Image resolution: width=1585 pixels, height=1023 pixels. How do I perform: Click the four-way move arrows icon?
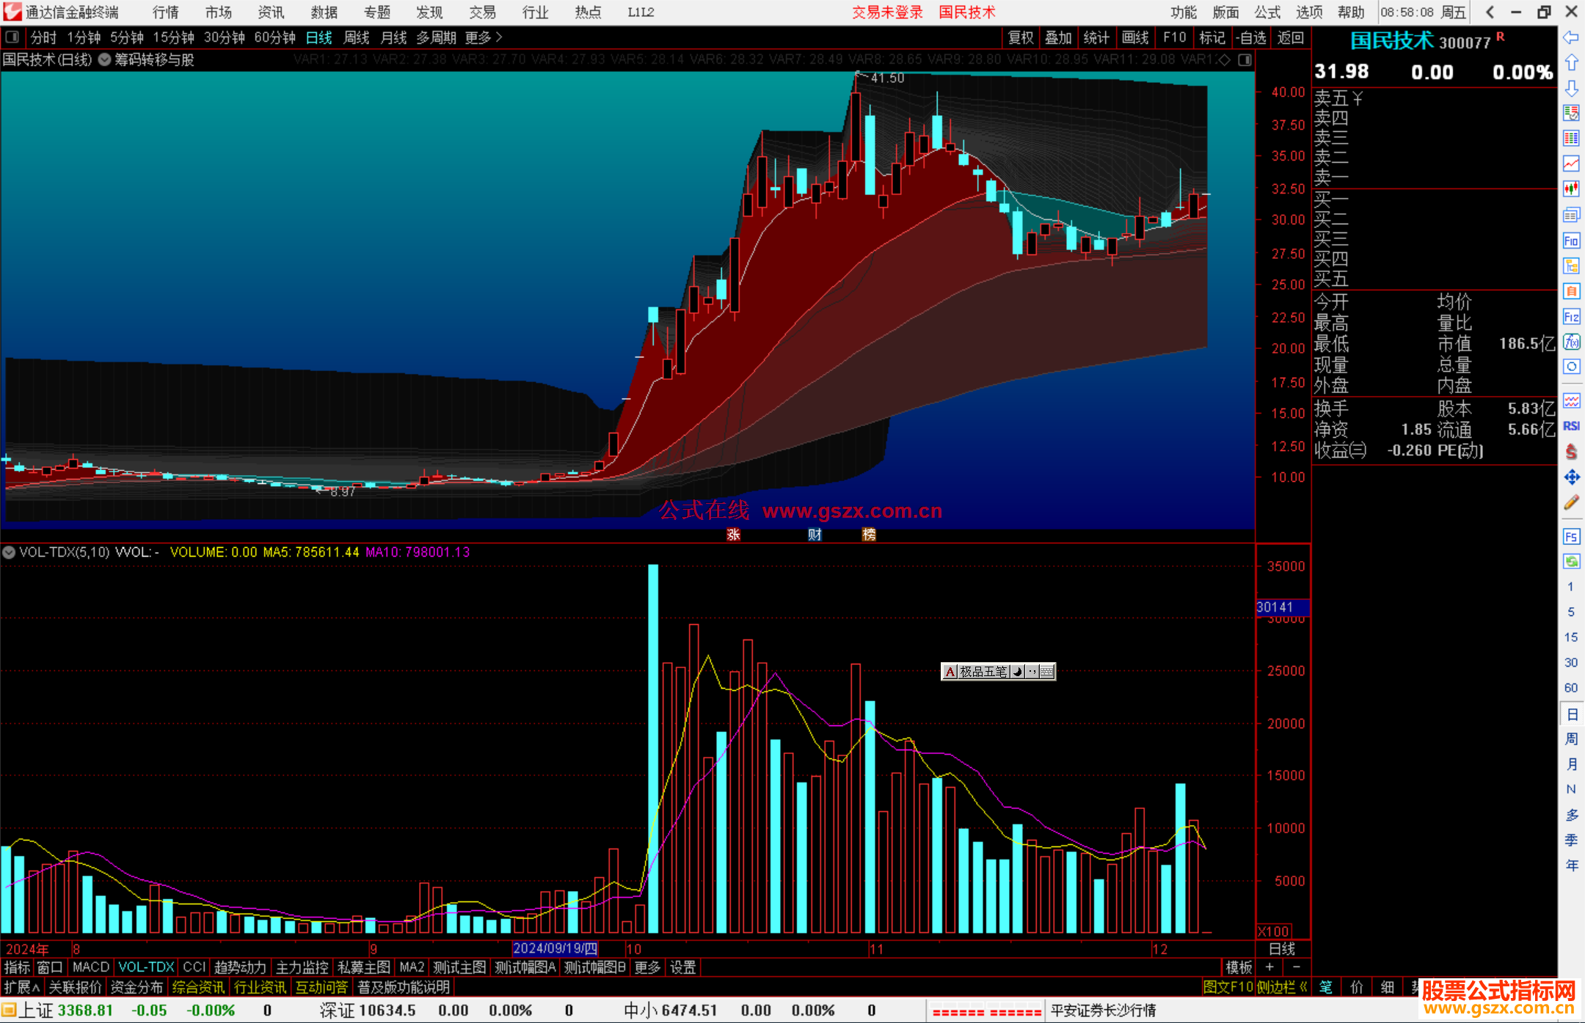(x=1571, y=477)
